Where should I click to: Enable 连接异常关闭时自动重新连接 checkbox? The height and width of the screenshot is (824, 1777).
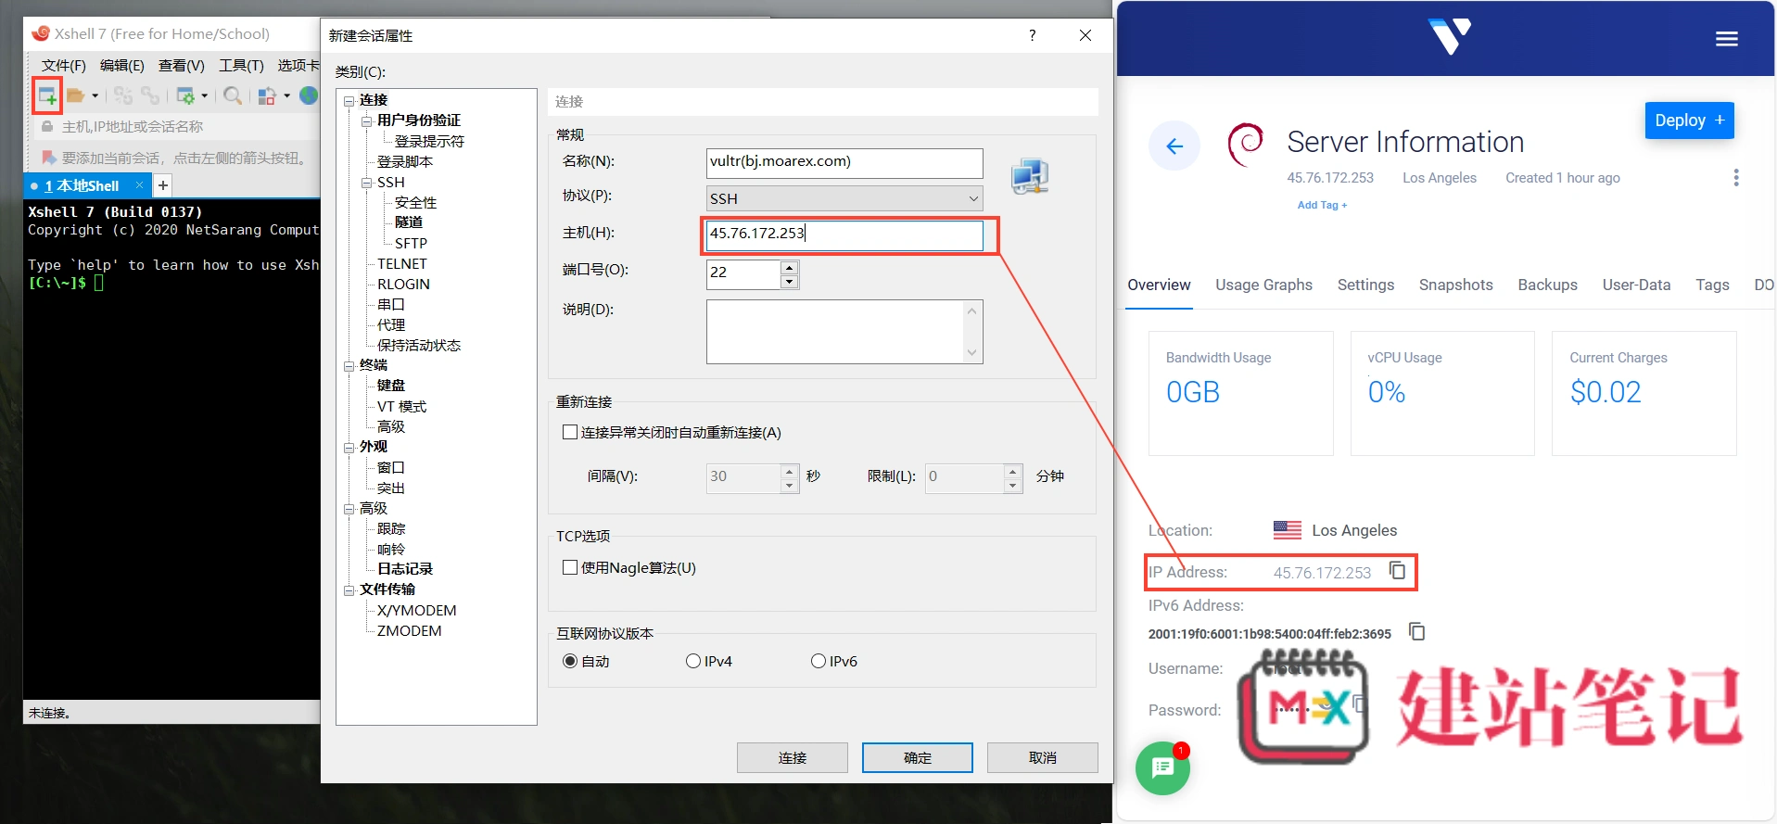pyautogui.click(x=570, y=433)
